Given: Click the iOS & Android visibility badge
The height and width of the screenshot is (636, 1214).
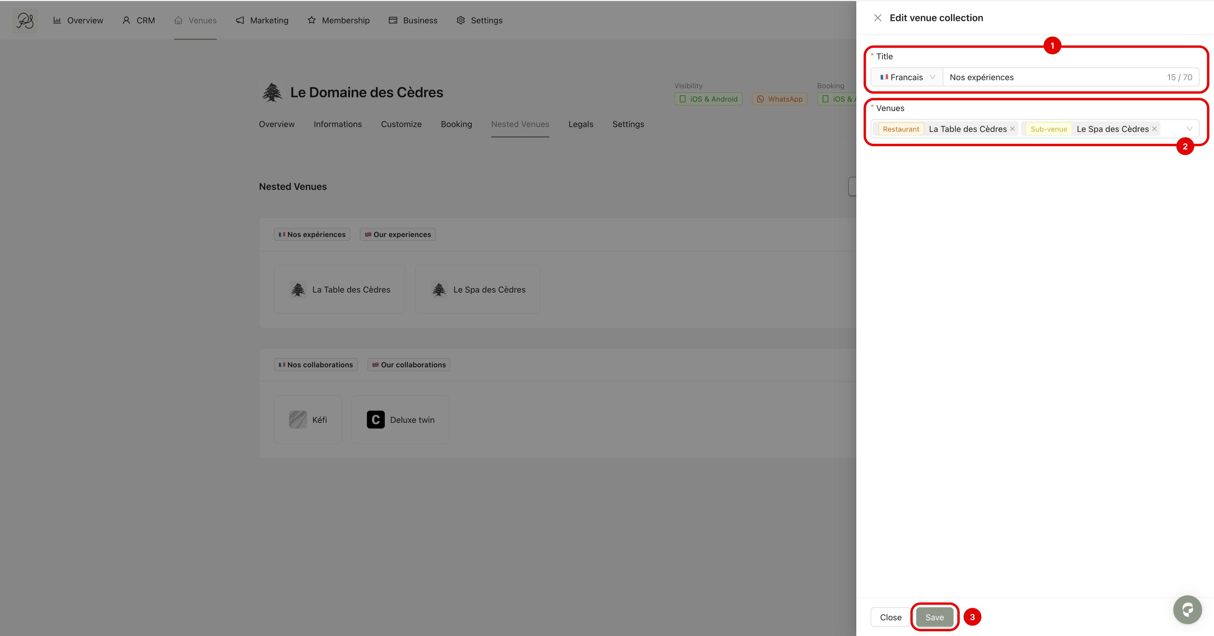Looking at the screenshot, I should tap(708, 99).
